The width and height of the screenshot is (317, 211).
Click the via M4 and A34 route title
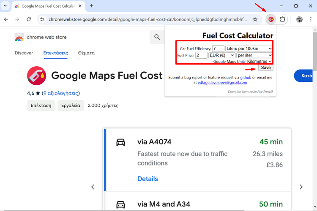164,204
